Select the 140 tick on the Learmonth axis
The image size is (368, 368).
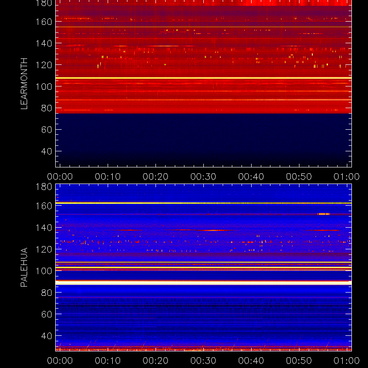44,43
